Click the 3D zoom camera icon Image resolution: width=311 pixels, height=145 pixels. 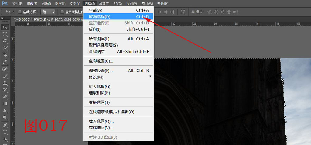click(235, 12)
